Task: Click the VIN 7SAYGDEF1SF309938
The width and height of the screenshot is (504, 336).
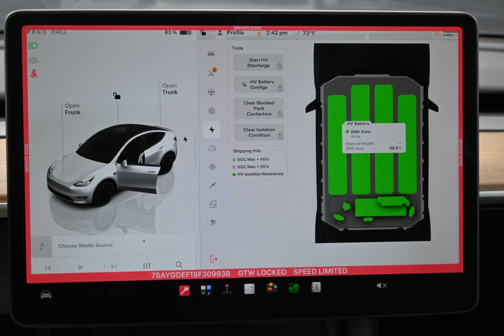Action: [190, 275]
